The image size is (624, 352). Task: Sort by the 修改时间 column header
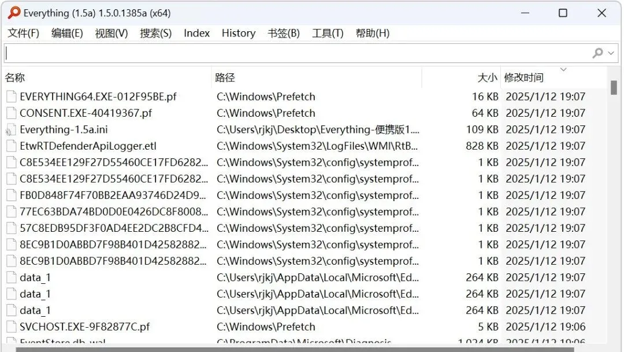554,77
